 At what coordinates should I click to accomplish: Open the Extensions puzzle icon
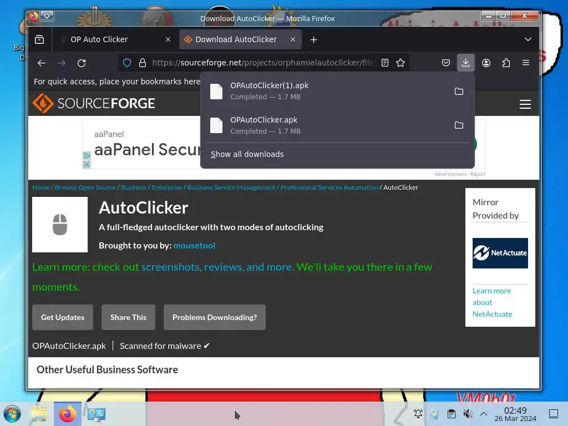(x=506, y=63)
